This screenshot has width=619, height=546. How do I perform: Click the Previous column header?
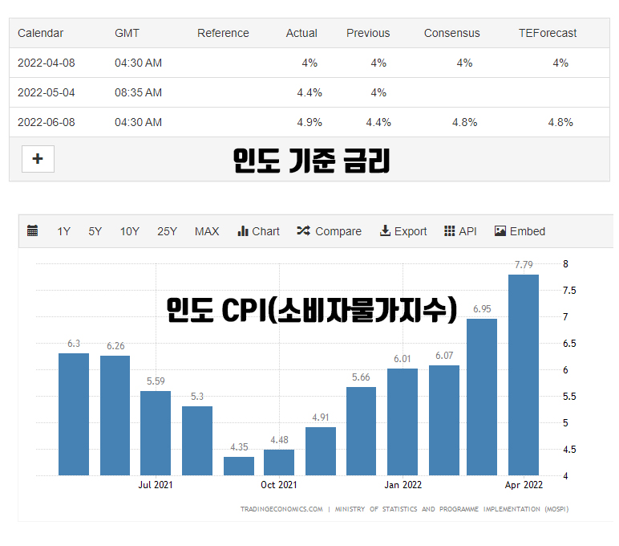[x=368, y=33]
